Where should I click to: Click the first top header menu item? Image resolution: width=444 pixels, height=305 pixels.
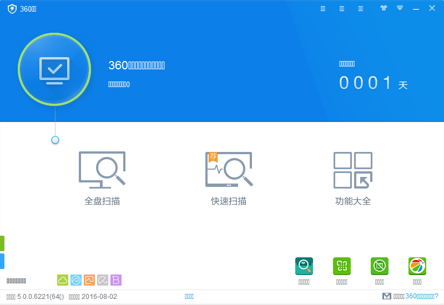(324, 9)
